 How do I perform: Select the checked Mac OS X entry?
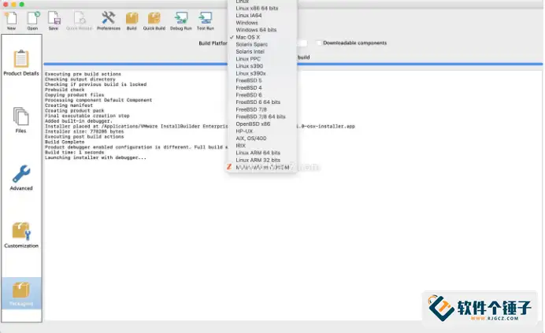(247, 37)
